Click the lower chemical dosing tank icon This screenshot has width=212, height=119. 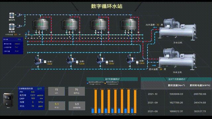point(12,27)
